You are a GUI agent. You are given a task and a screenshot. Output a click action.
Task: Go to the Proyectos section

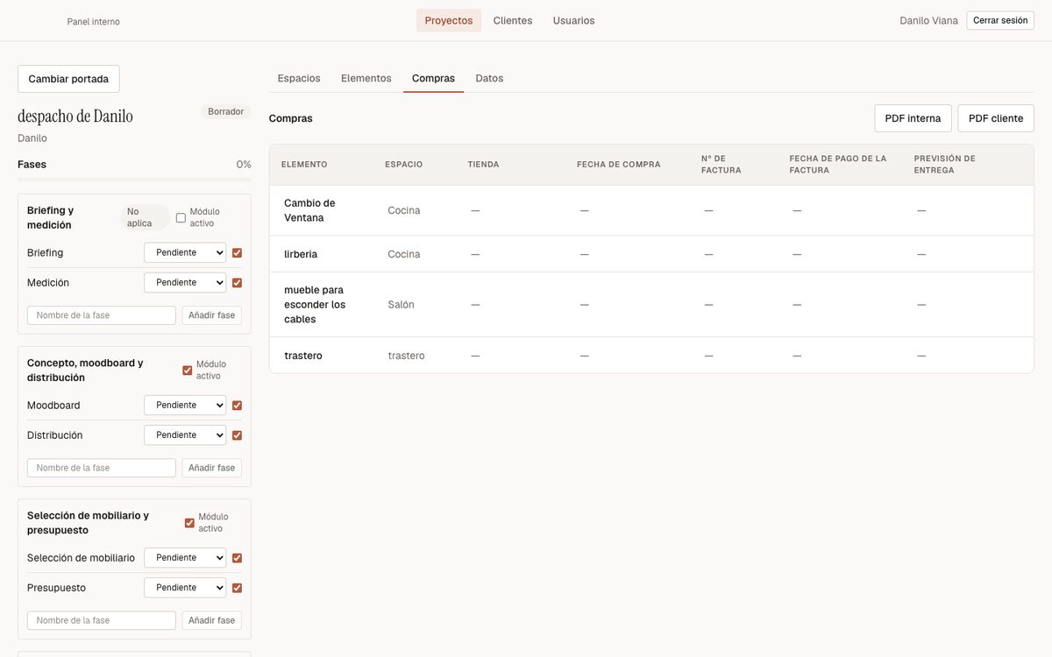(x=449, y=20)
